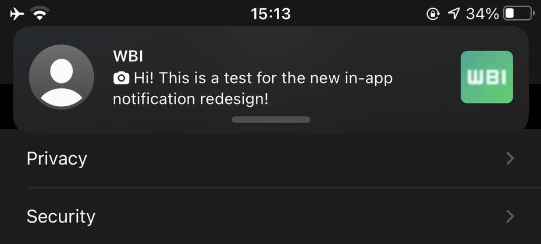541x244 pixels.
Task: Tap the notification grabber handle
Action: click(271, 120)
